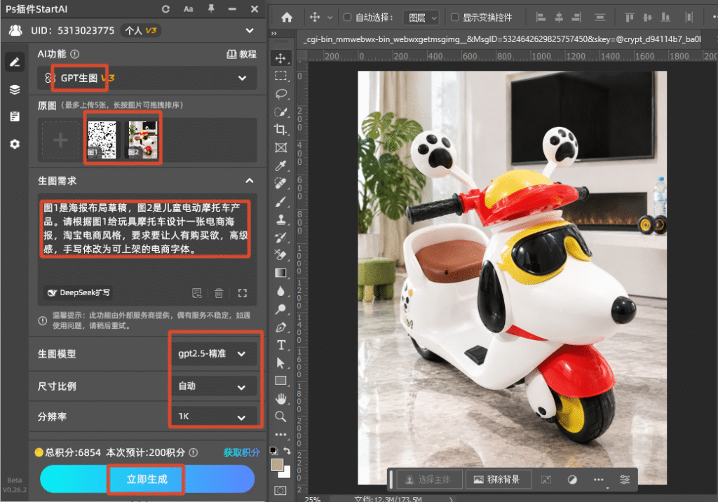Clear the prompt with the trash icon

point(219,293)
